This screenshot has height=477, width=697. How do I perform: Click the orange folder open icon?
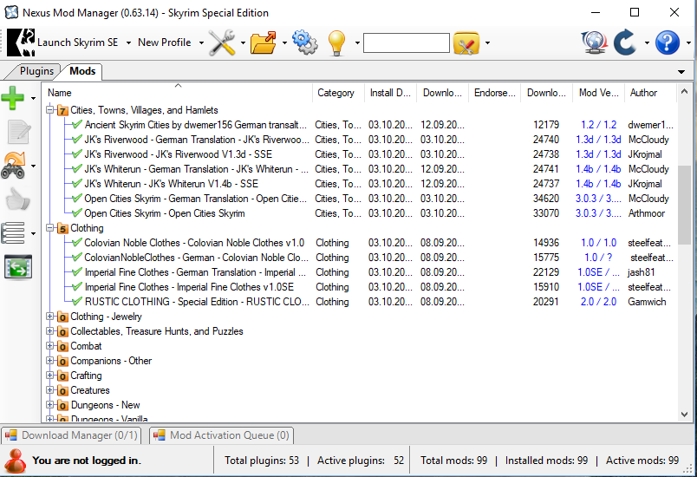[263, 42]
